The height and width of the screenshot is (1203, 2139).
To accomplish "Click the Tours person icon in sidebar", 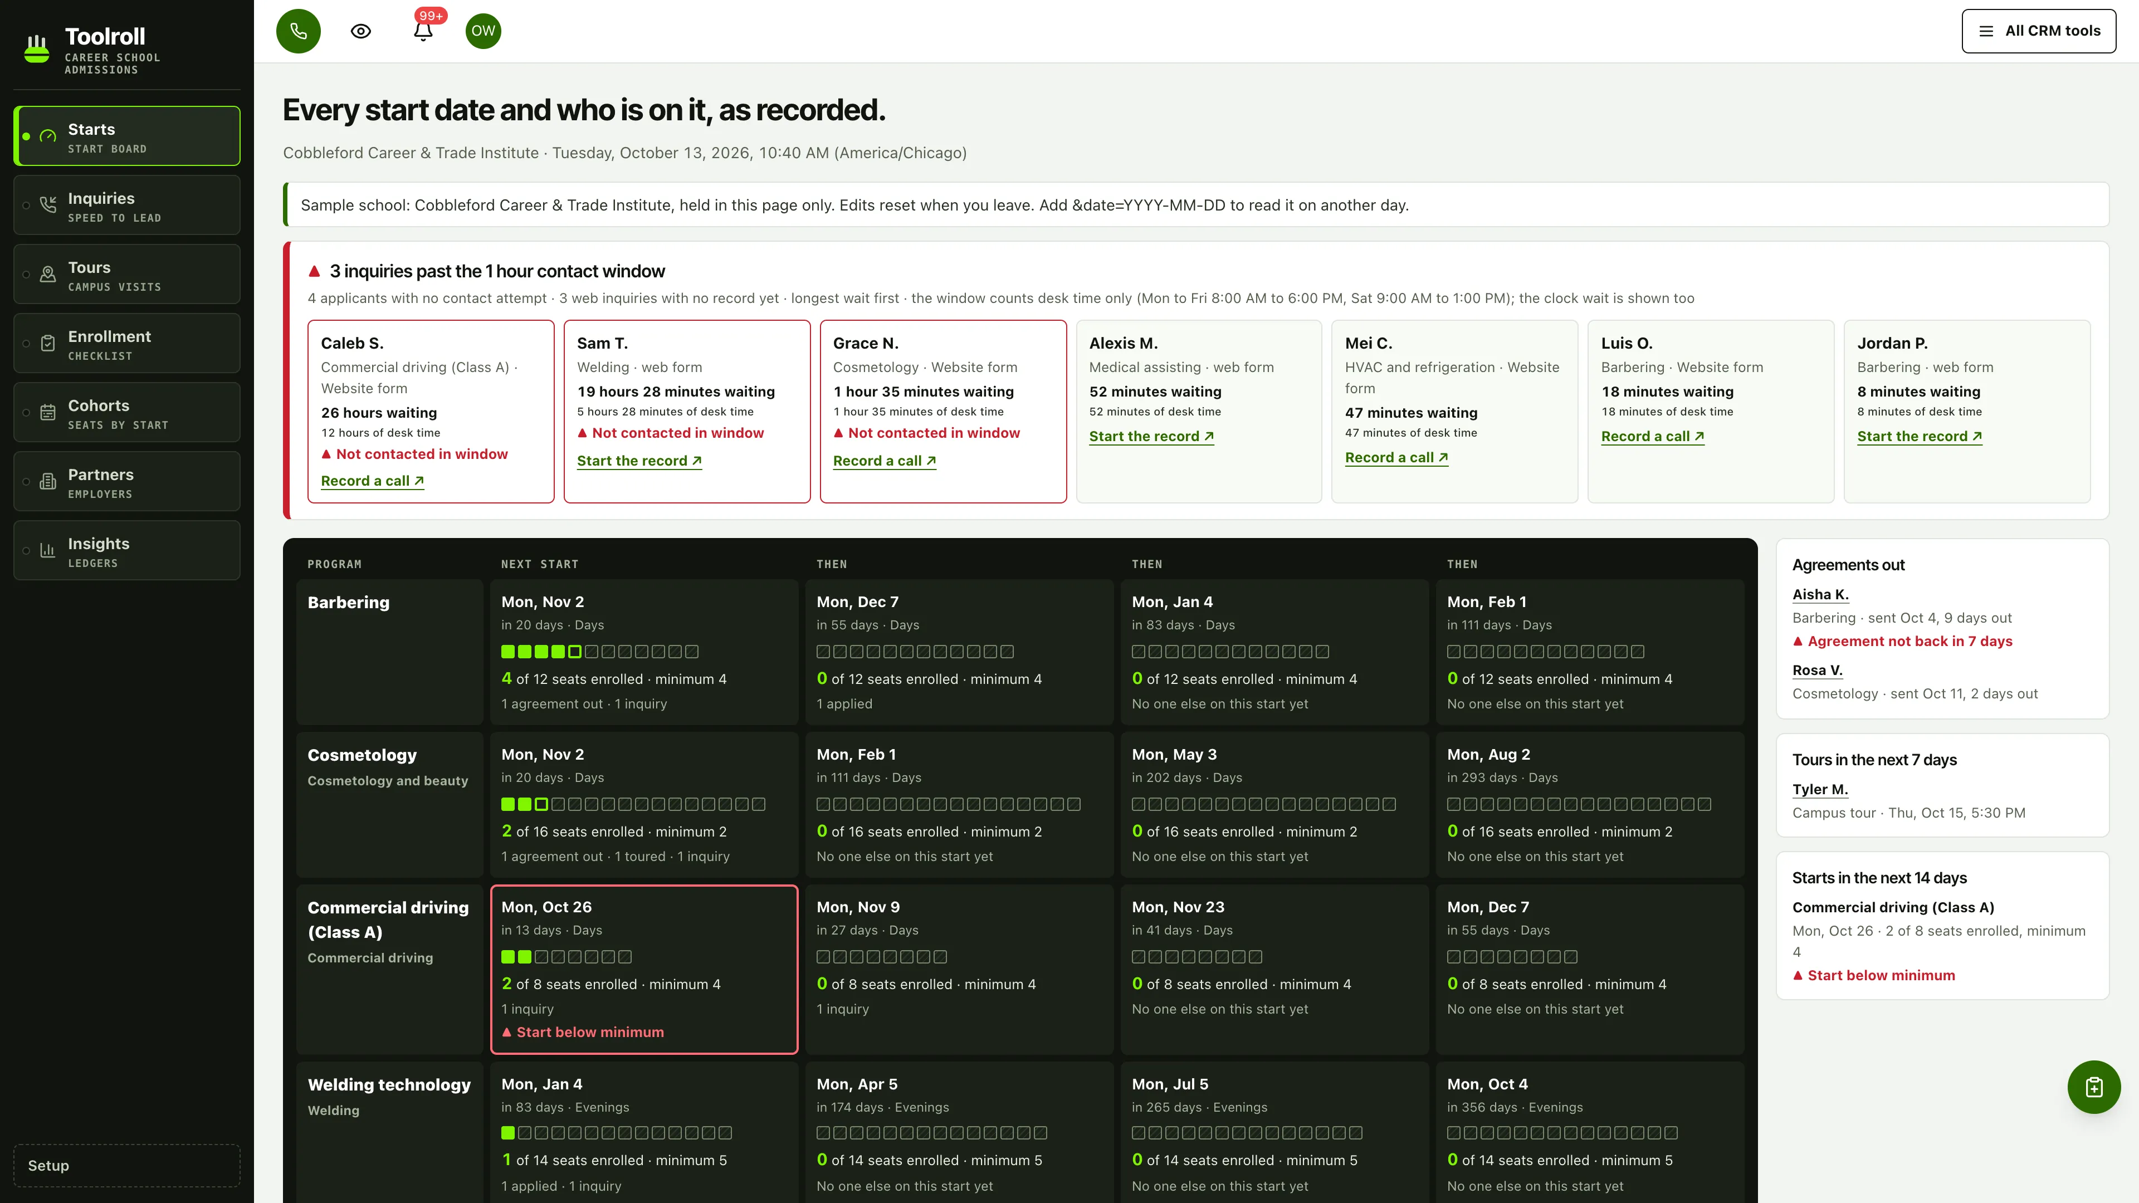I will coord(48,274).
